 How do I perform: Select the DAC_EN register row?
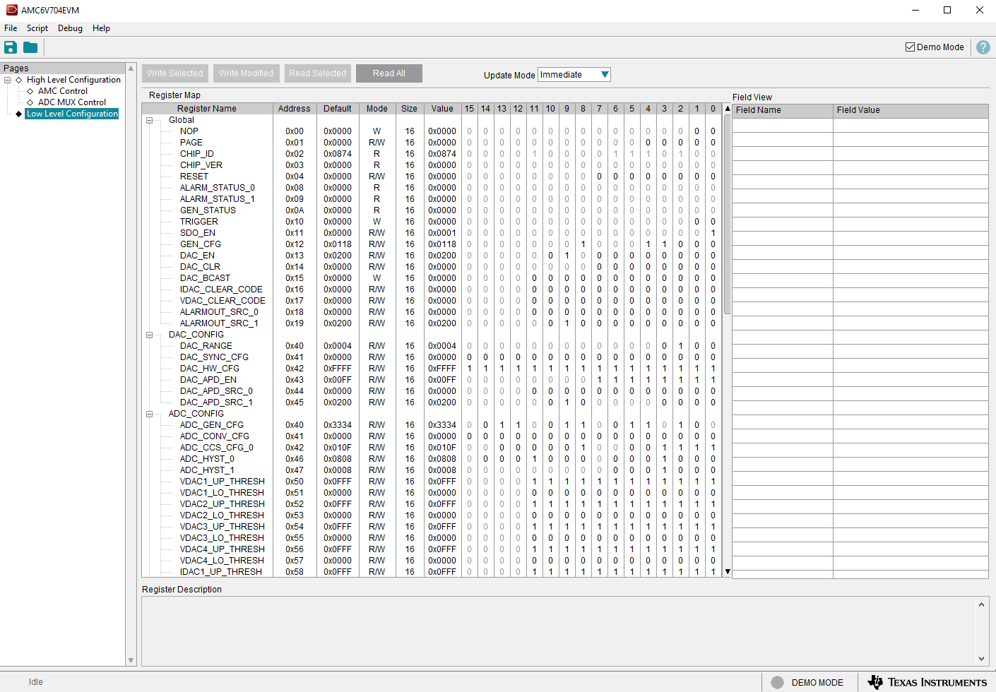(x=432, y=256)
